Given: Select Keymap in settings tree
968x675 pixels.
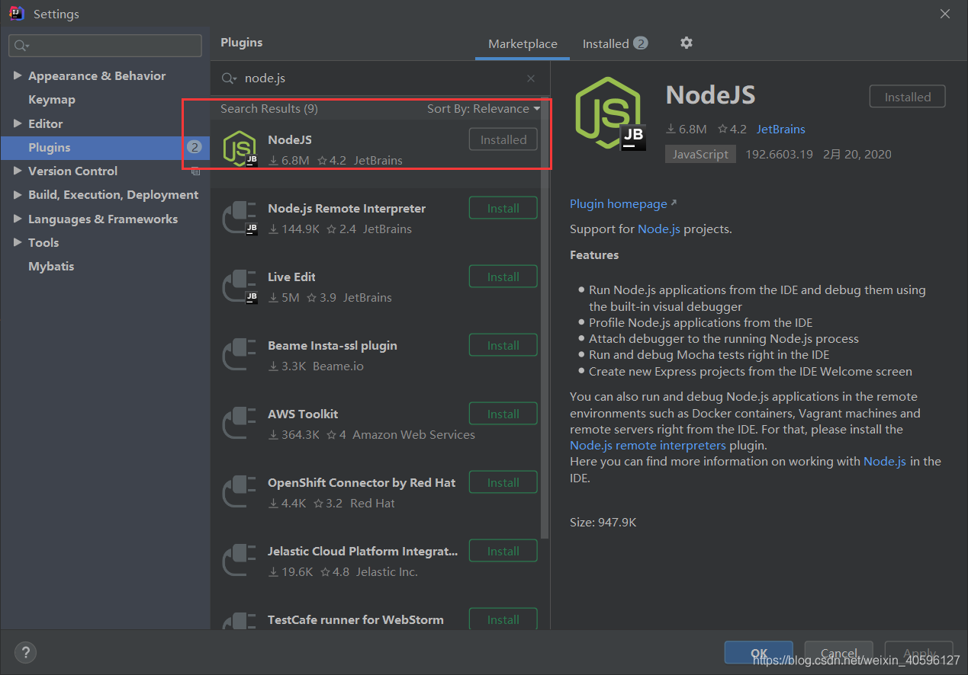Looking at the screenshot, I should pyautogui.click(x=52, y=100).
